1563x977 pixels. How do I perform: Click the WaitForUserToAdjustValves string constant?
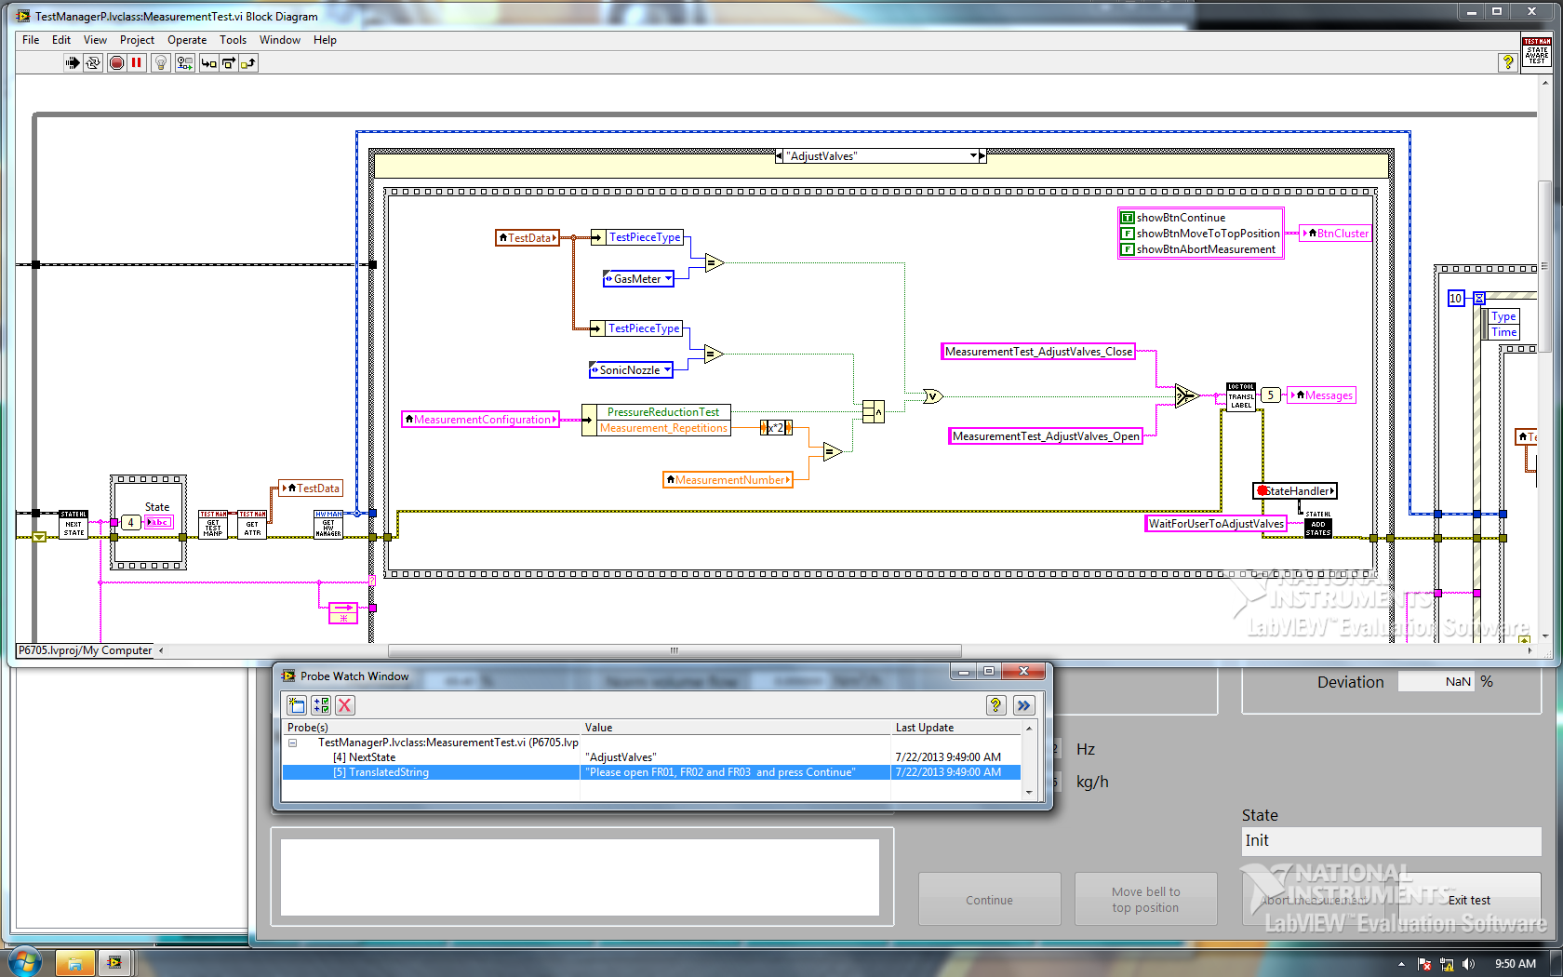1216,524
